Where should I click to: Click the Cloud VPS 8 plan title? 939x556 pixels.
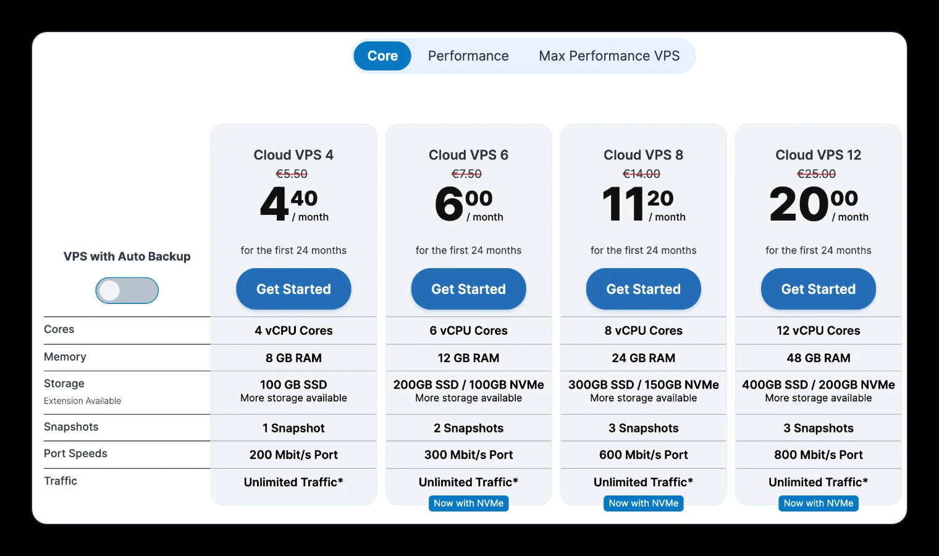(643, 155)
